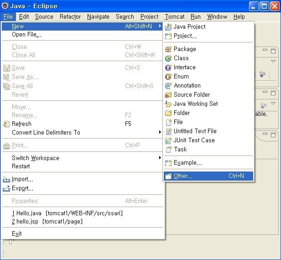Minimize the top right view panel
This screenshot has height=260, width=281.
pos(265,50)
